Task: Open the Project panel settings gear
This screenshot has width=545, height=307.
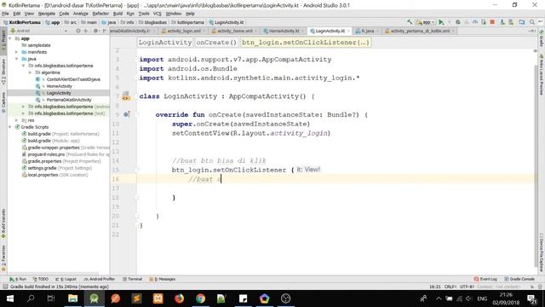Action: point(95,31)
